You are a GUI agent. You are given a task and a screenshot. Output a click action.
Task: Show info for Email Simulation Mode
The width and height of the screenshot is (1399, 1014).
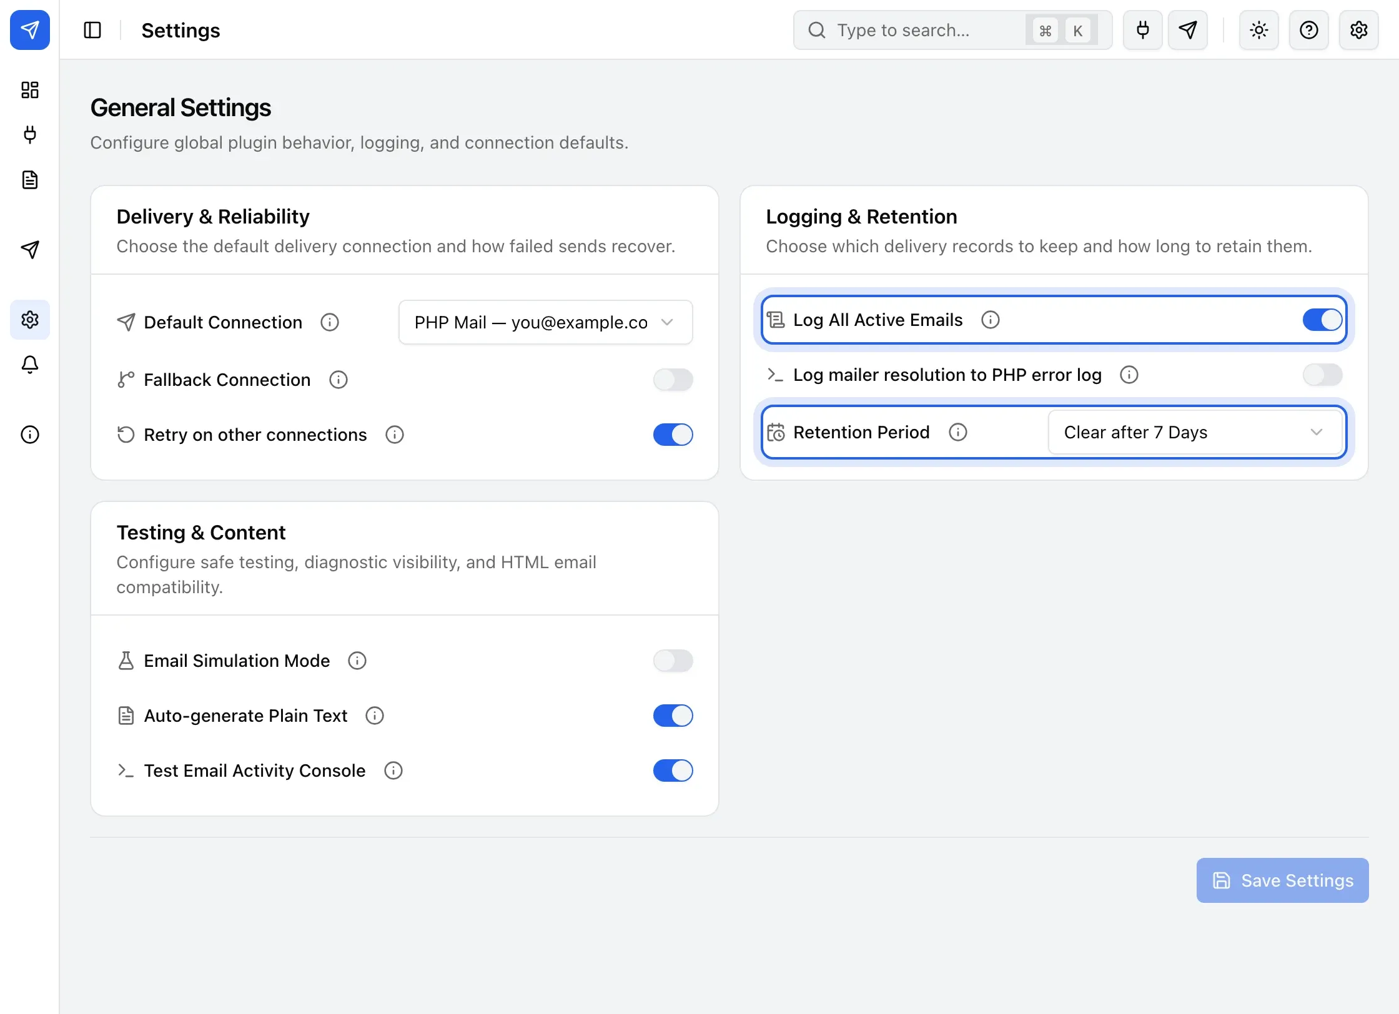click(357, 661)
